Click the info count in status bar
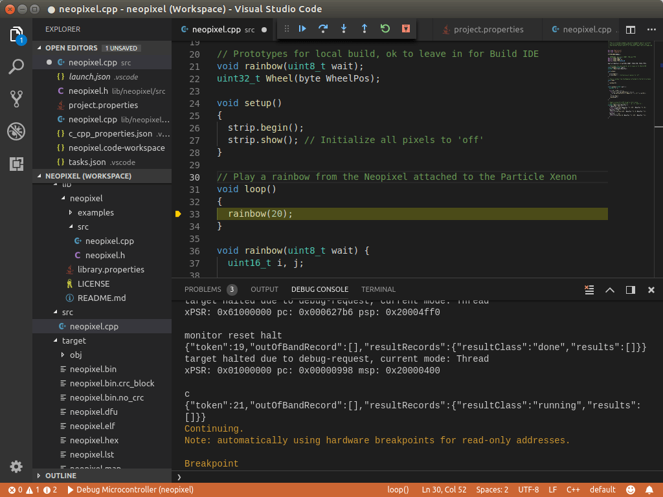 [x=51, y=490]
